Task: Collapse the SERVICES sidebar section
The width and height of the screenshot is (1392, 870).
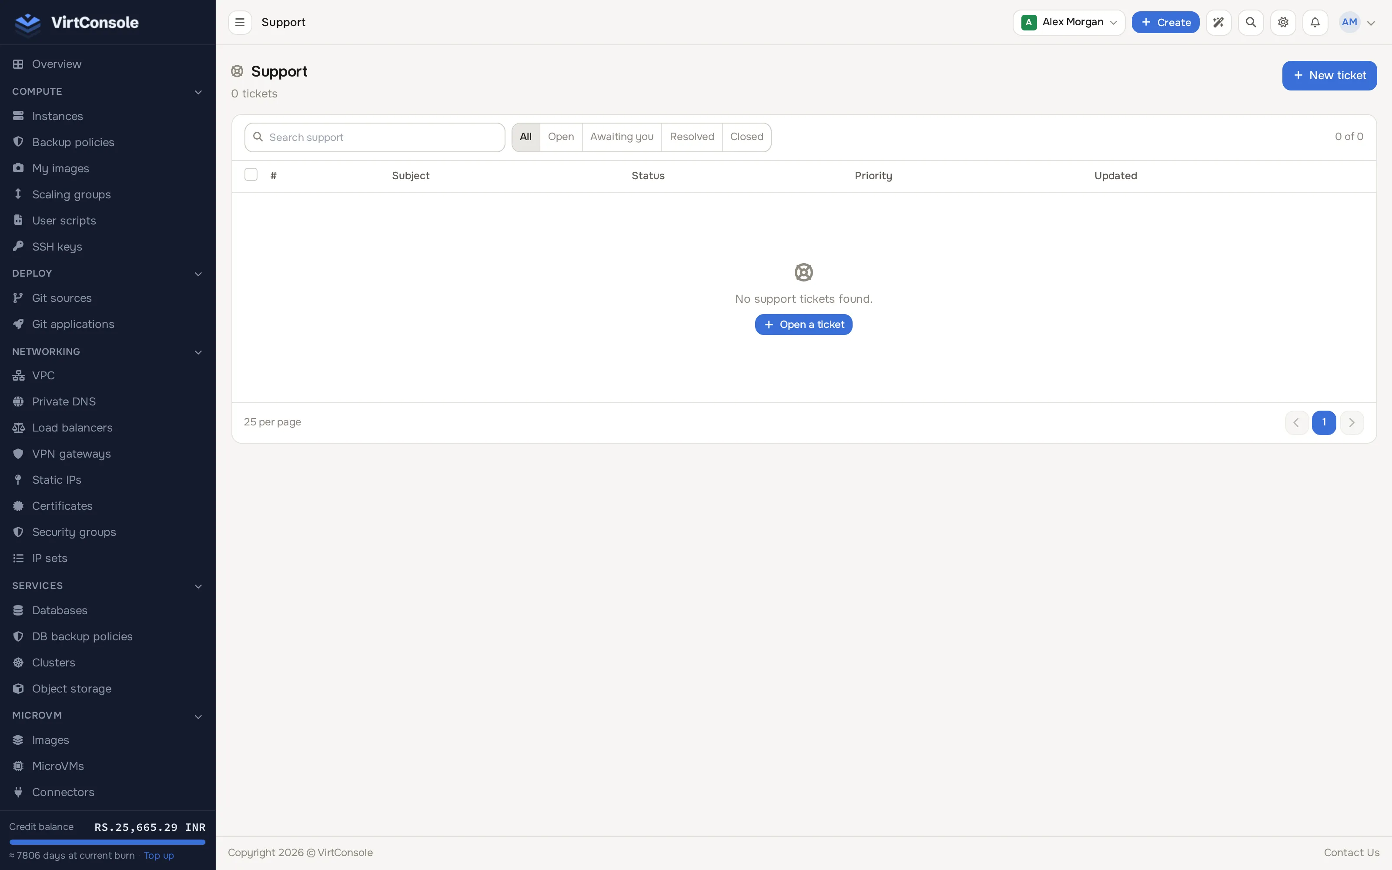Action: click(x=198, y=586)
